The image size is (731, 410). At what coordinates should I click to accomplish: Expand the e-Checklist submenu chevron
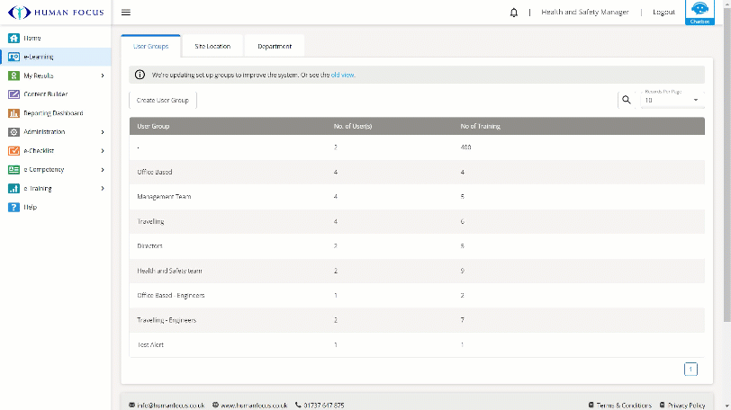(103, 151)
